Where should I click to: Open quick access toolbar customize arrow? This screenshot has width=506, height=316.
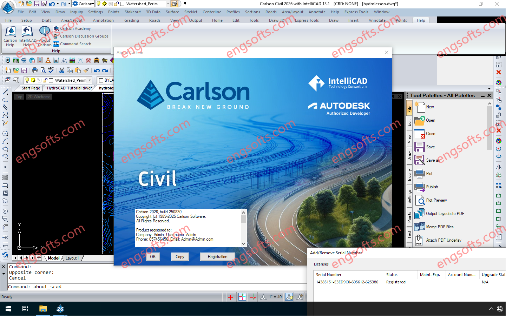[185, 4]
